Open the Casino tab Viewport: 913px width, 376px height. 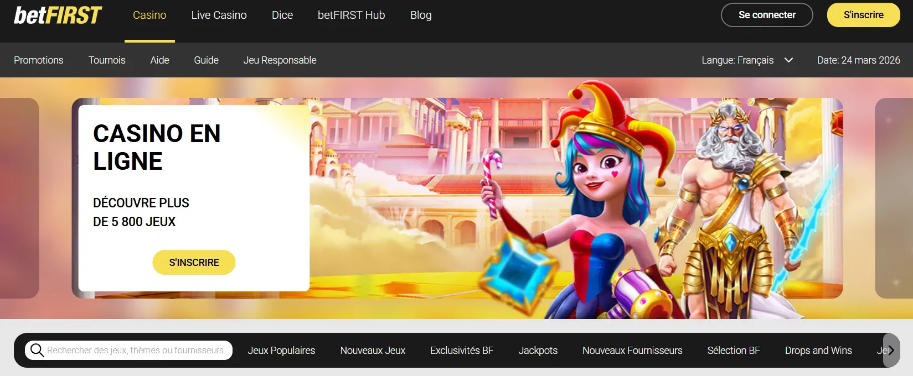pyautogui.click(x=149, y=15)
